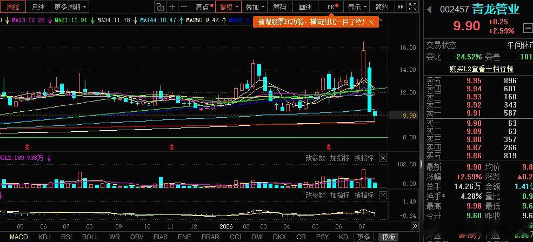Viewport: 533px width, 242px height.
Task: Click the 青龙管业 stock name
Action: pyautogui.click(x=496, y=9)
